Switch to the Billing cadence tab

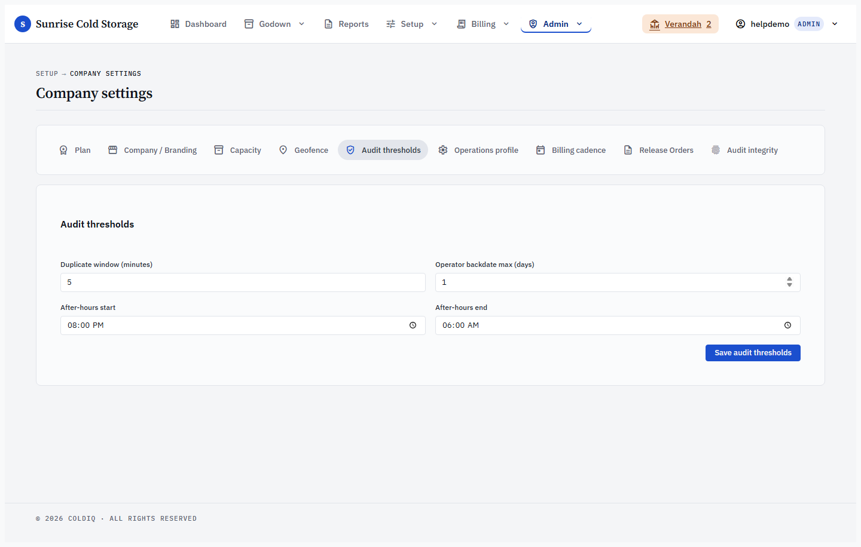[x=571, y=150]
